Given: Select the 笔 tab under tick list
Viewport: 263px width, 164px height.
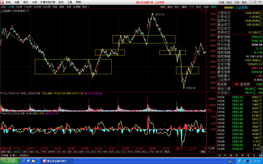Looking at the screenshot, I should 219,156.
